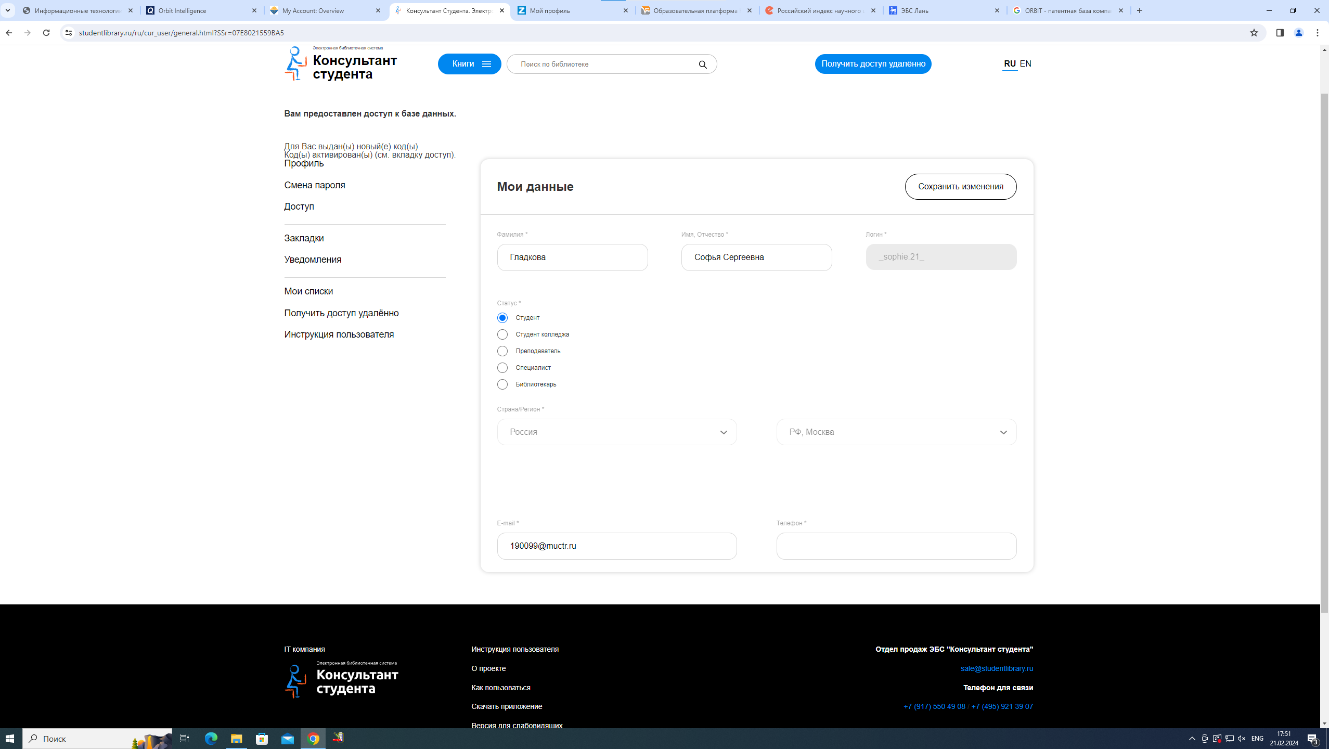1329x749 pixels.
Task: Open a new browser tab
Action: pos(1140,10)
